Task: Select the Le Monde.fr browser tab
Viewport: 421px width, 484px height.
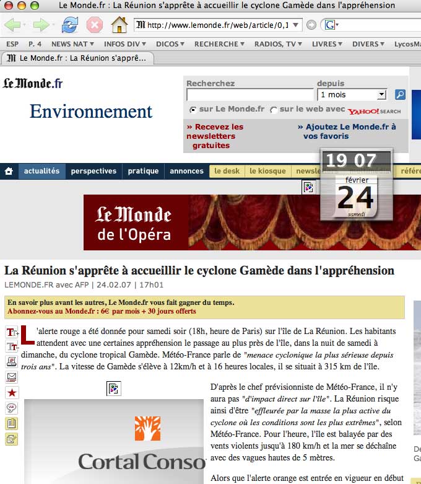Action: pyautogui.click(x=77, y=58)
